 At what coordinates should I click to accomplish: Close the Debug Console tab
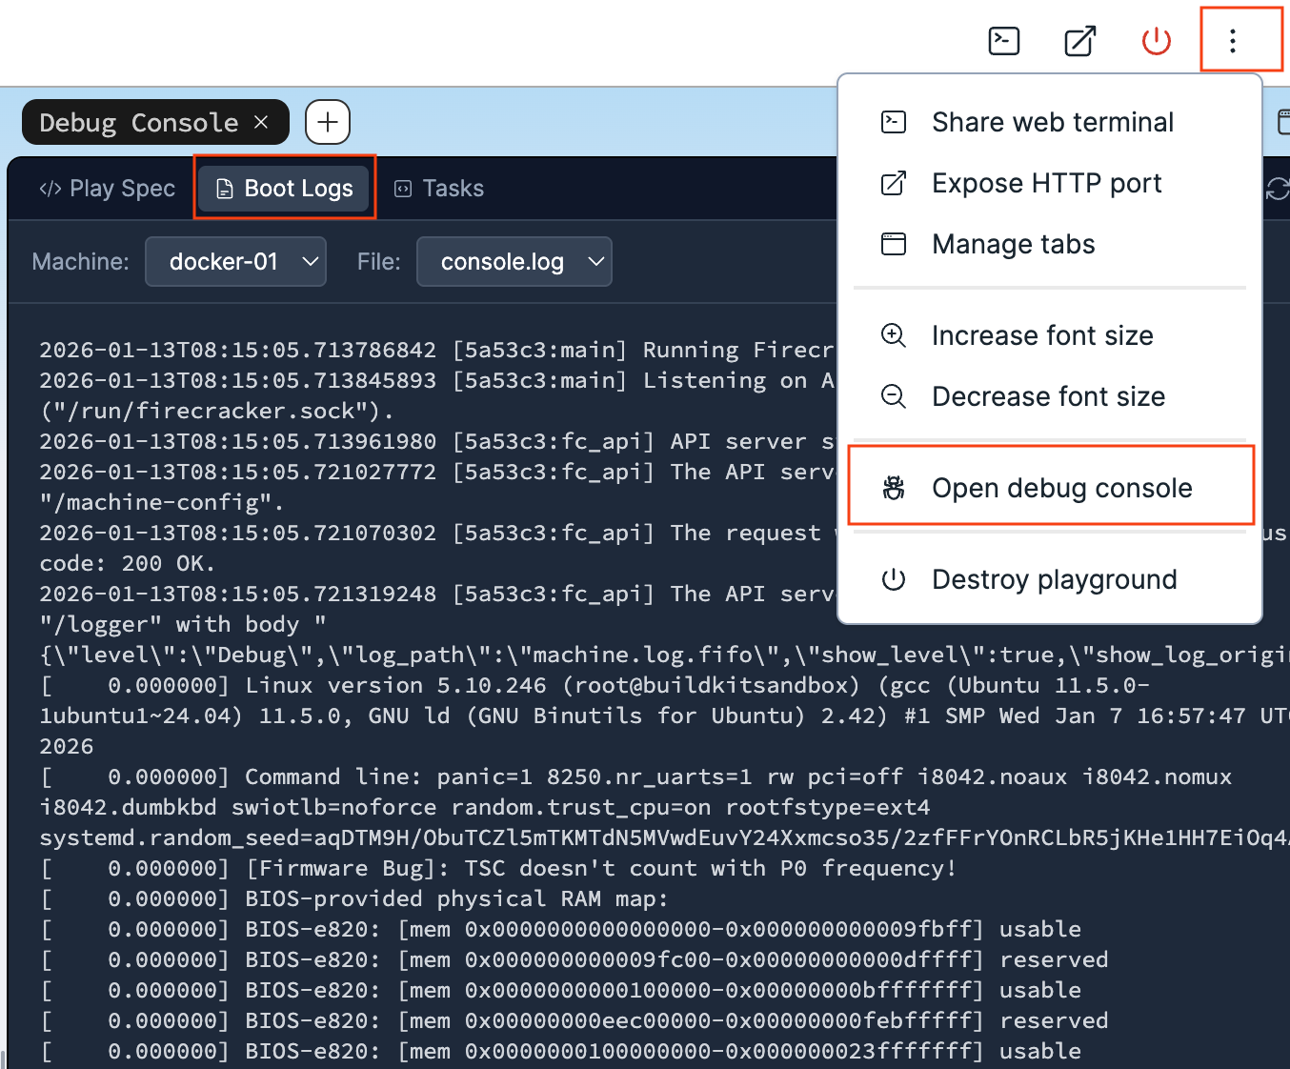pyautogui.click(x=262, y=122)
